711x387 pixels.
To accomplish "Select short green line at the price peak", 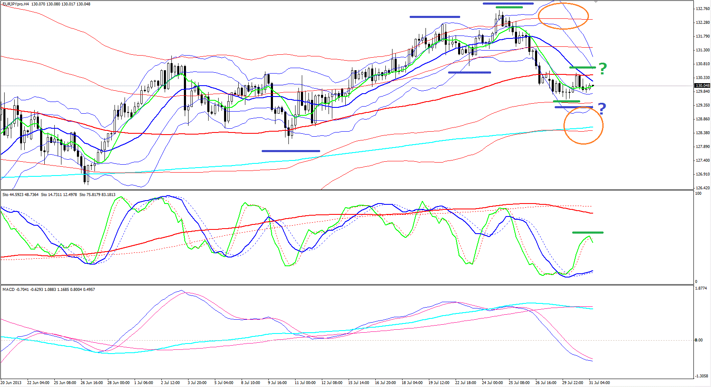I will tap(509, 7).
